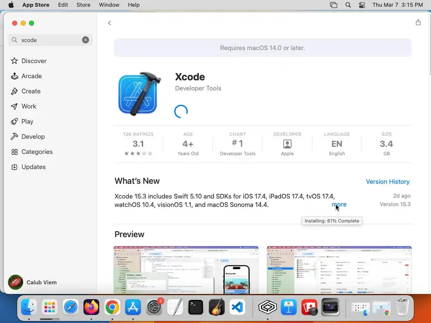Launch Firefox from the Dock
Screen dimensions: 431x323
pos(91,307)
